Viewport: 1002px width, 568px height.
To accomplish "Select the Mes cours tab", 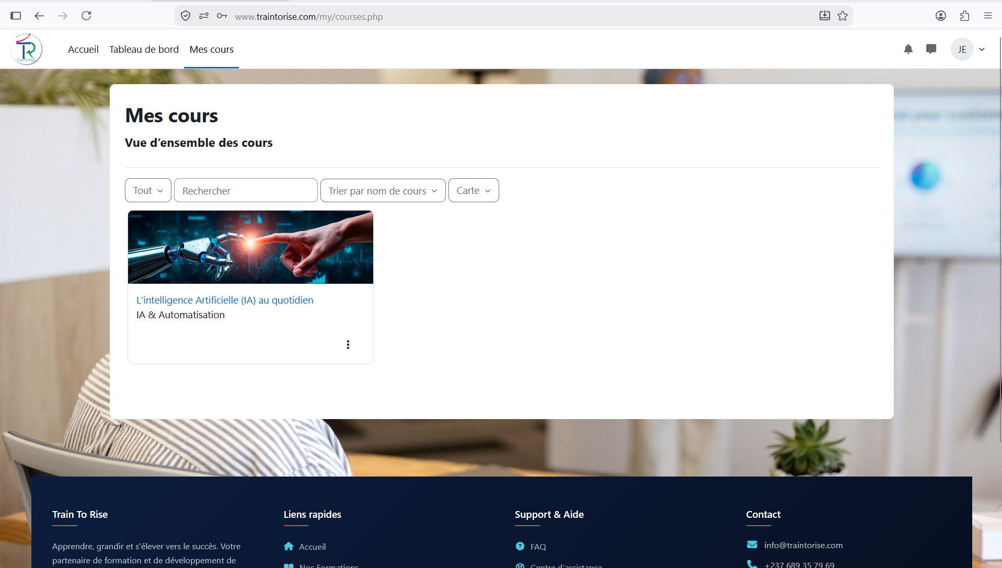I will 211,49.
